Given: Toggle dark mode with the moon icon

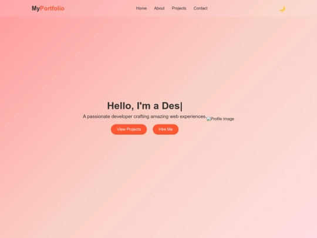Looking at the screenshot, I should [282, 8].
